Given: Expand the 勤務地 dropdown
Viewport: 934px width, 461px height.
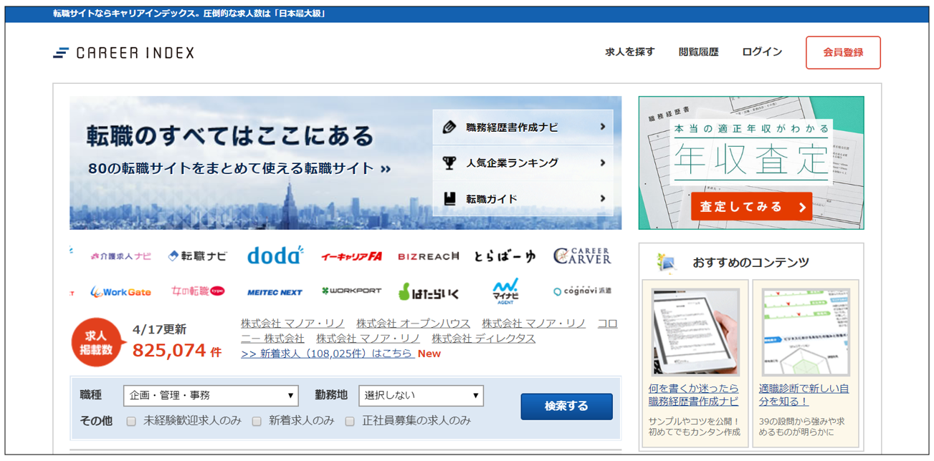Looking at the screenshot, I should (421, 395).
